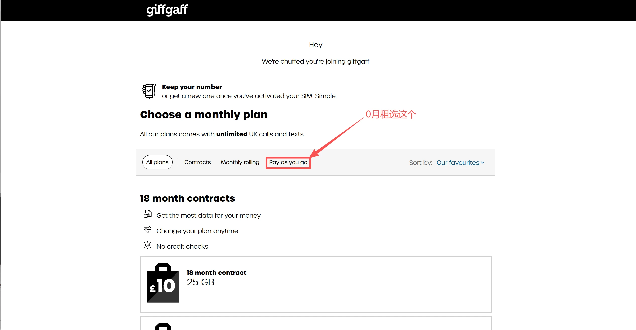Show Monthly rolling plans

[x=240, y=162]
